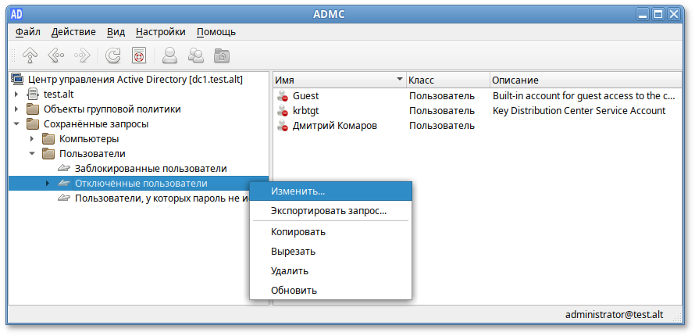Expand Объекты групповой политики node
The height and width of the screenshot is (336, 695).
click(16, 109)
